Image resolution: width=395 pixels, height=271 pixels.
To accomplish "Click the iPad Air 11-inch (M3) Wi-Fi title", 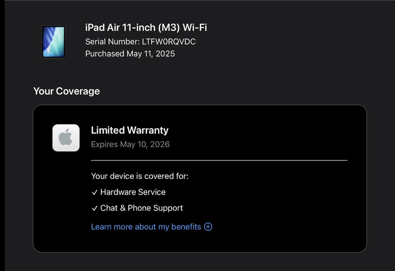I will tap(146, 28).
